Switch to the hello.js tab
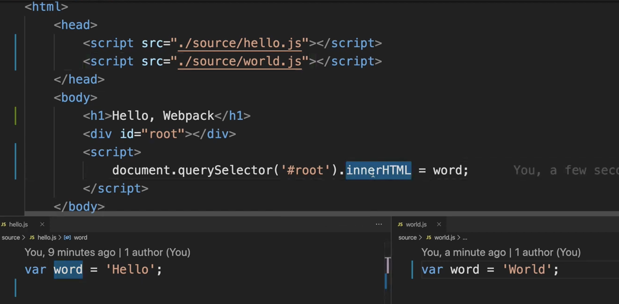The image size is (619, 304). tap(18, 224)
